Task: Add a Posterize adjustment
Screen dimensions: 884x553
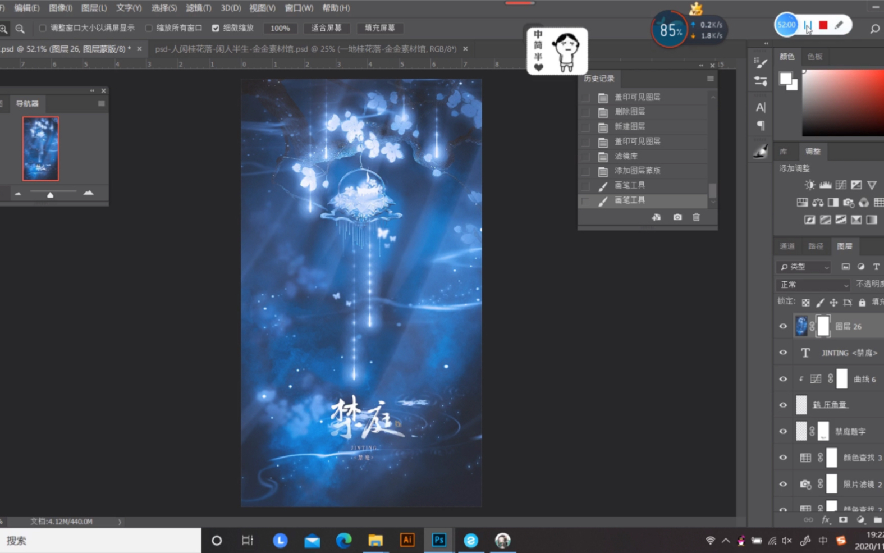Action: [x=825, y=220]
